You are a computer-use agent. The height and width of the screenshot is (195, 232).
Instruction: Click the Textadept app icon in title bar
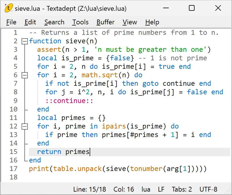pos(9,8)
